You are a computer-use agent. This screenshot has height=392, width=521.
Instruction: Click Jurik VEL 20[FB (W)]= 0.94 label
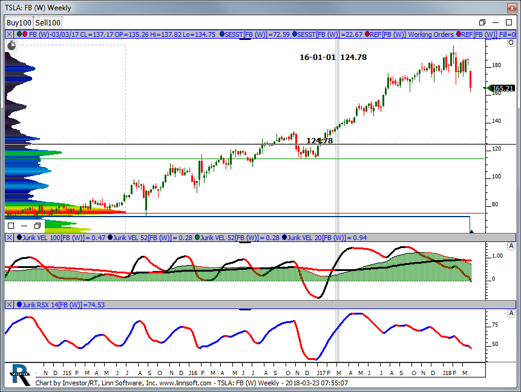click(327, 238)
